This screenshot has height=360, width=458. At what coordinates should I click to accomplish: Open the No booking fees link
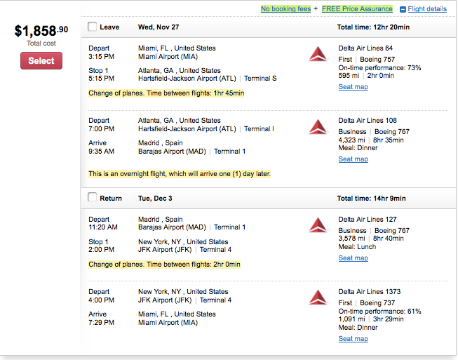point(285,9)
